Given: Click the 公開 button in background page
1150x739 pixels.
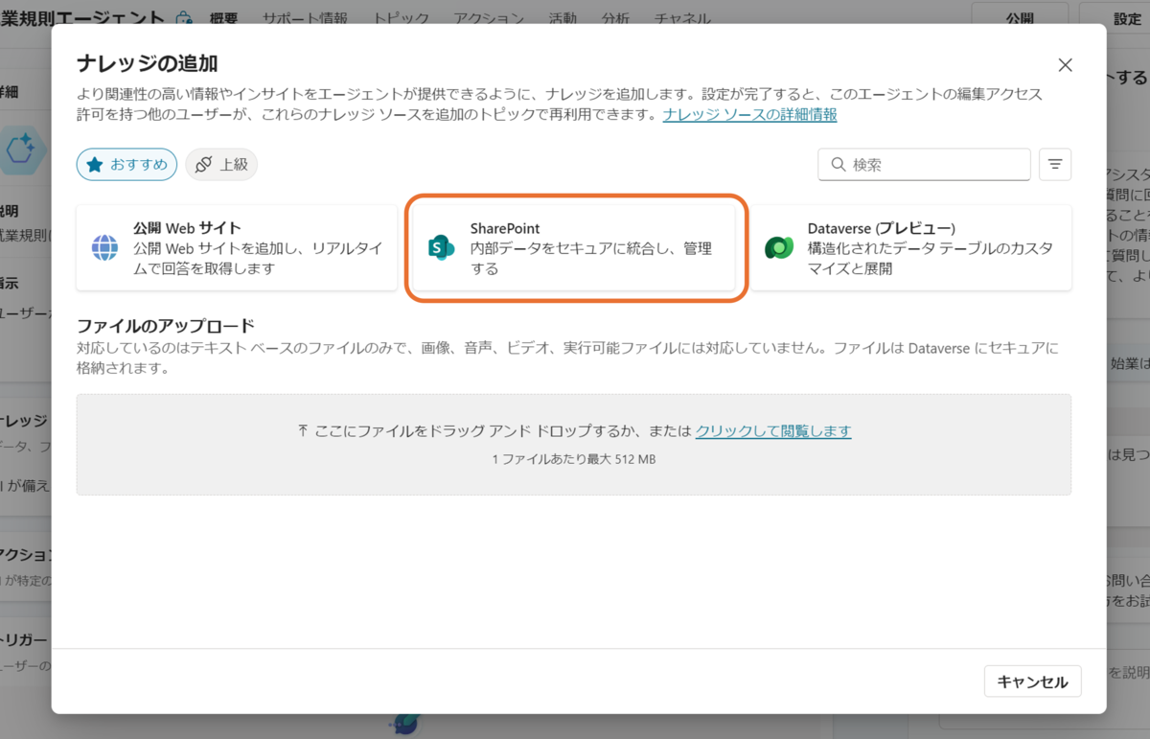Looking at the screenshot, I should coord(1020,18).
